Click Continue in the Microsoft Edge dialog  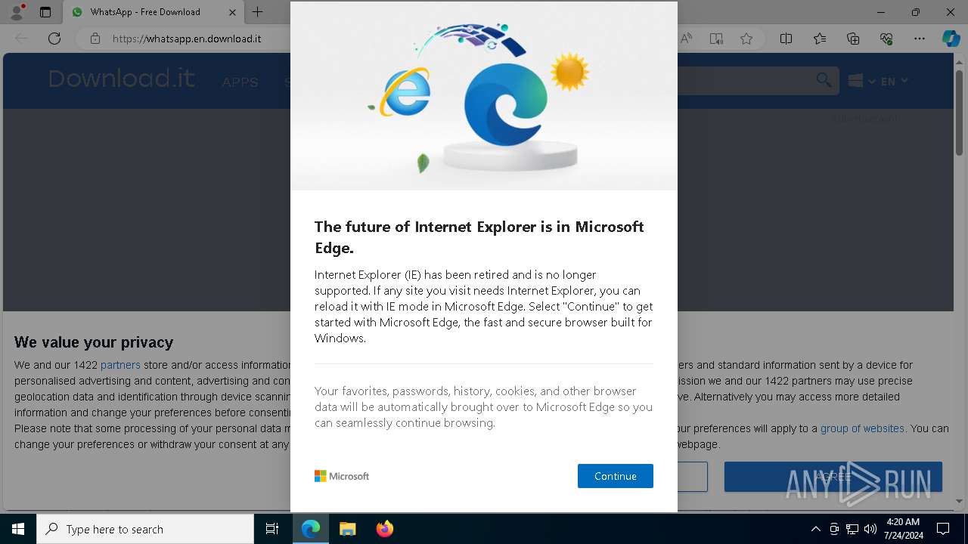615,476
